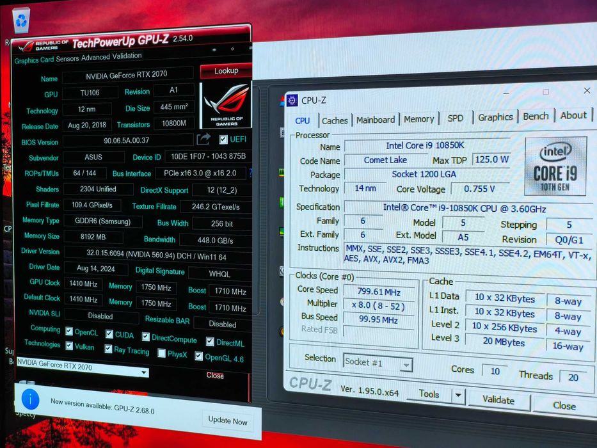Toggle the OpenCL checkbox

point(69,332)
